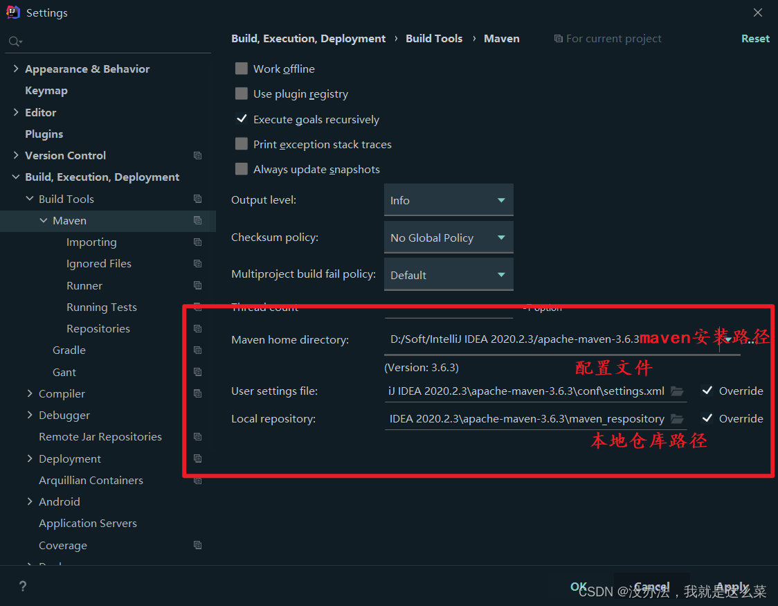Check Always update snapshots
Image resolution: width=778 pixels, height=606 pixels.
tap(241, 169)
